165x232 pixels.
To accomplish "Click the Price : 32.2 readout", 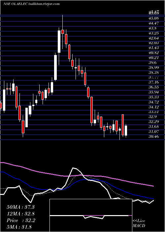I will (21, 220).
